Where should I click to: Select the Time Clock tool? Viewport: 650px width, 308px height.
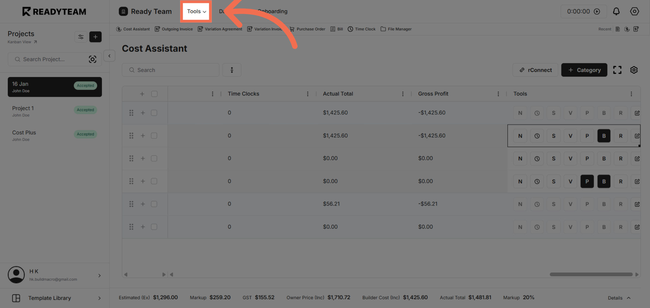tap(361, 29)
